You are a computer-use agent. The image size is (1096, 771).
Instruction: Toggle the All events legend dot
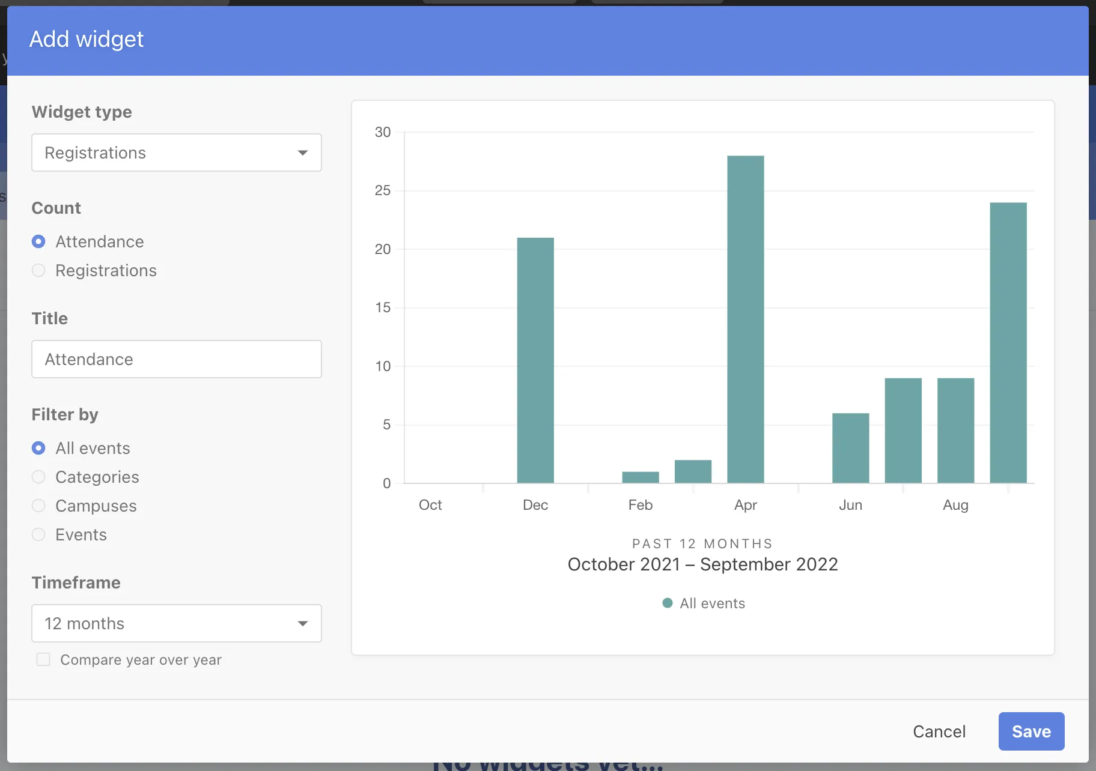pos(667,603)
